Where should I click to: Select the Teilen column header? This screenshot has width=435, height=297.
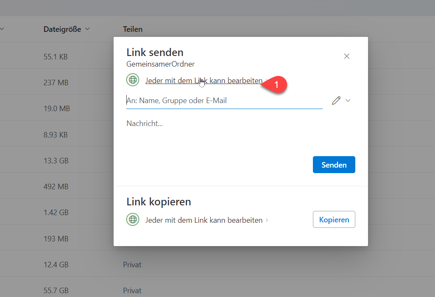tap(133, 29)
